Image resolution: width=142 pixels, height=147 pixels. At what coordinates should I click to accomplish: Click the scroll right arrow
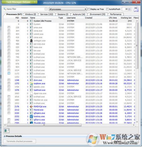134,125
